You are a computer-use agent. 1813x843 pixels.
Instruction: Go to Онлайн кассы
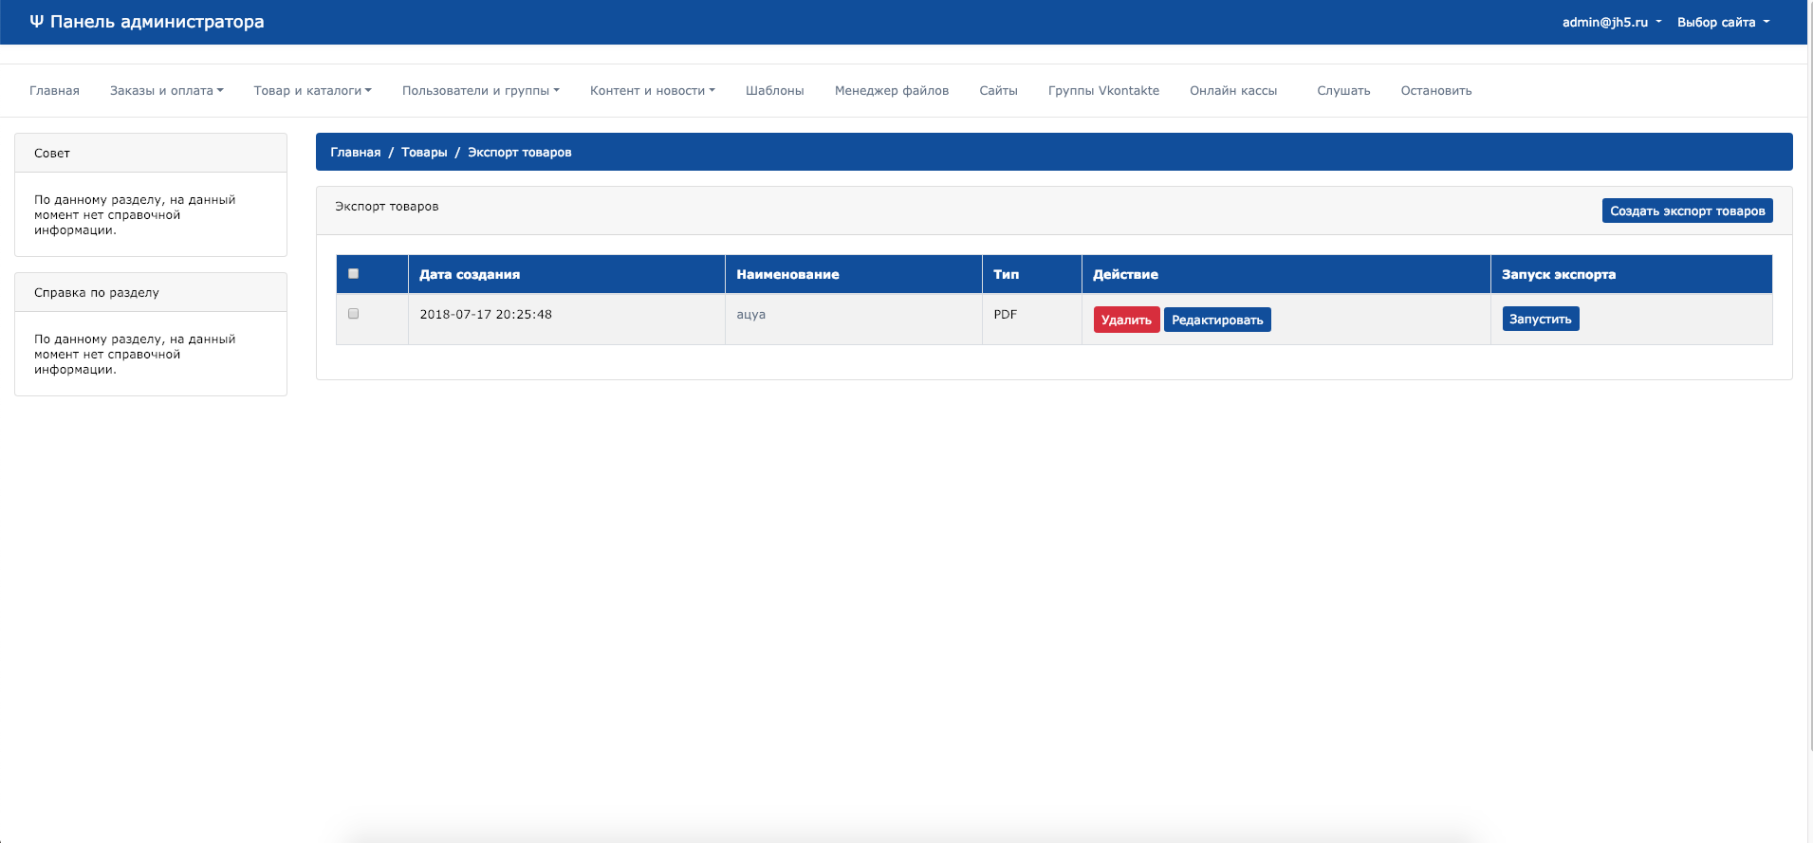coord(1233,91)
